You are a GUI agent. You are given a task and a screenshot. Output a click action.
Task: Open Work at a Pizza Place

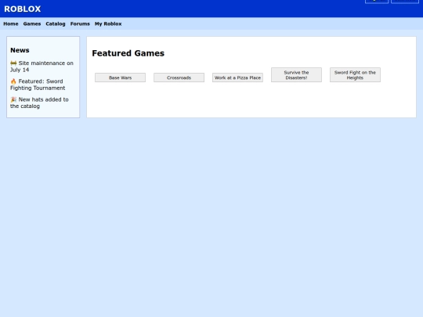pos(237,77)
